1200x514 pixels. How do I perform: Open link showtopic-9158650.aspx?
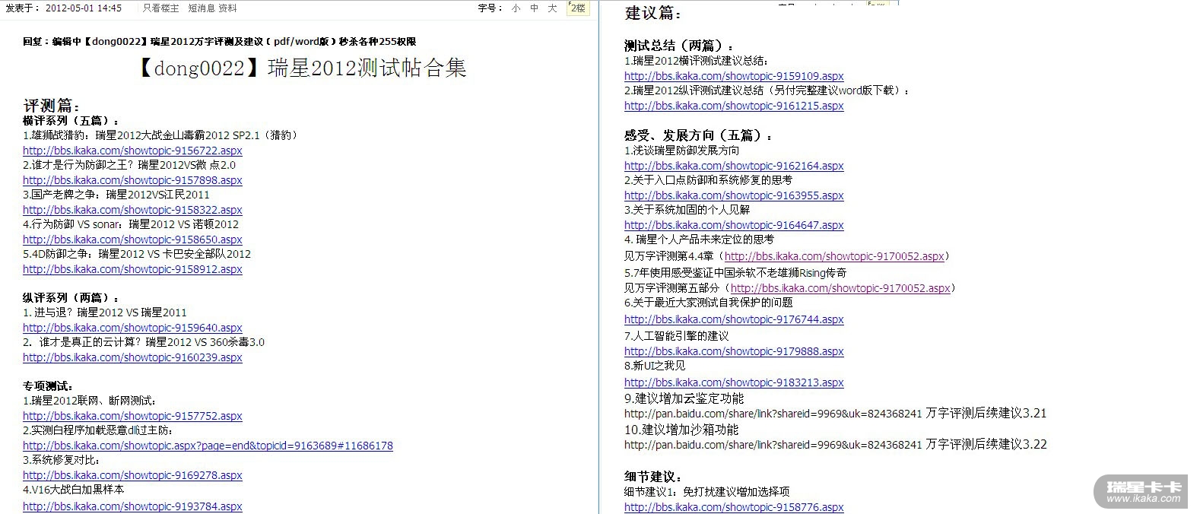pos(132,240)
